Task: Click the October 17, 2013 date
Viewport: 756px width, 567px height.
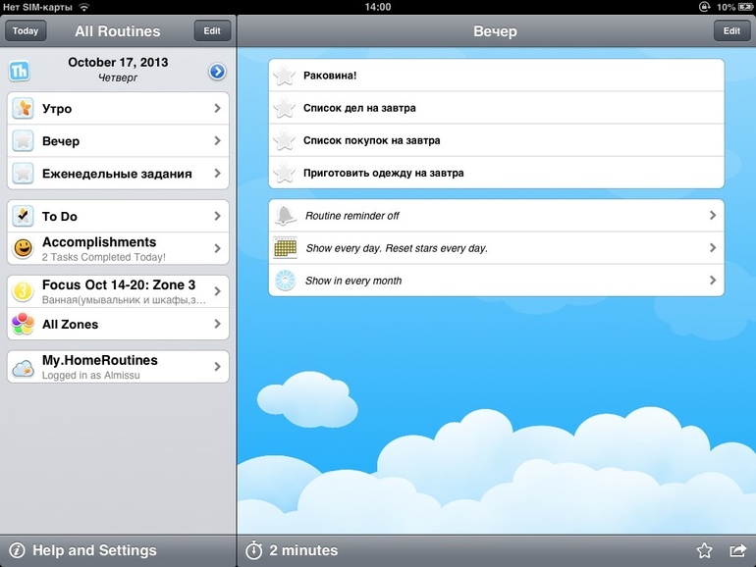Action: pyautogui.click(x=118, y=62)
